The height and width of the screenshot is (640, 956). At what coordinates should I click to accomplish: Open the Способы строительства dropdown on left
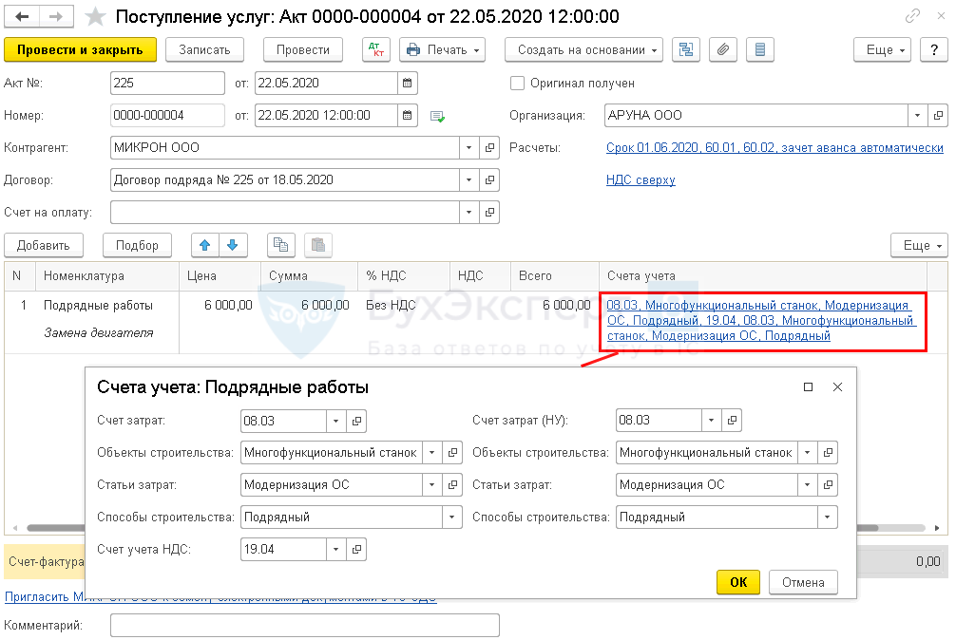click(450, 518)
